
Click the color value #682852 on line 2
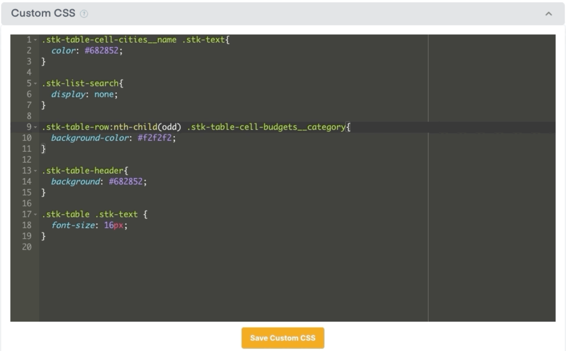[x=102, y=51]
